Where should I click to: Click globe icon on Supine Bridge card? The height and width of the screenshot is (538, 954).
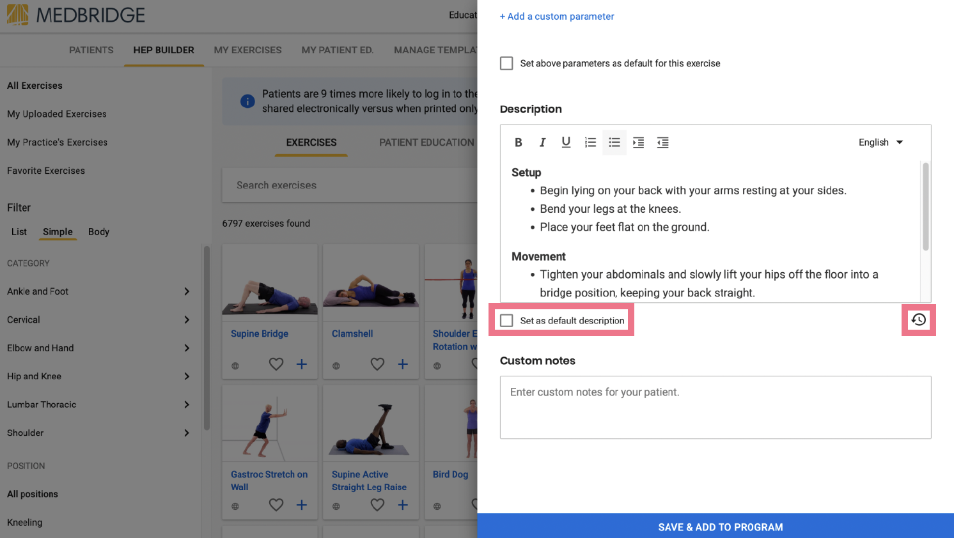(x=235, y=366)
